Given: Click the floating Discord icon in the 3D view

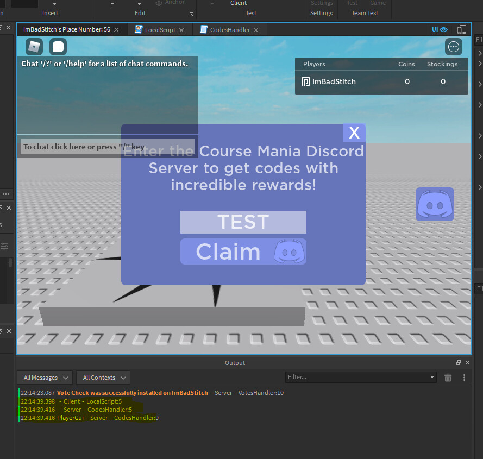Looking at the screenshot, I should coord(435,204).
